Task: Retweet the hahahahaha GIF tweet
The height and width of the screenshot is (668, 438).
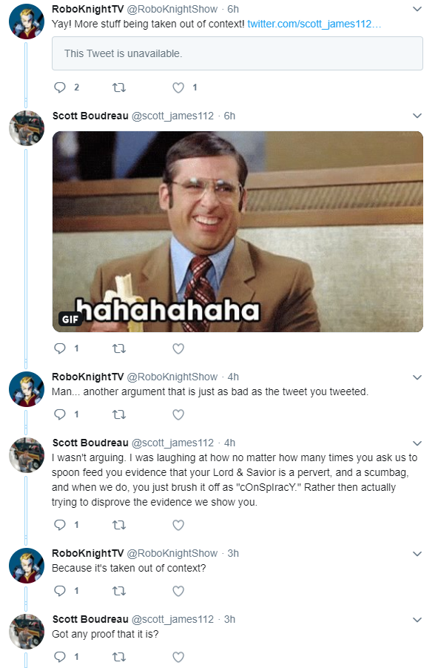Action: pyautogui.click(x=118, y=348)
